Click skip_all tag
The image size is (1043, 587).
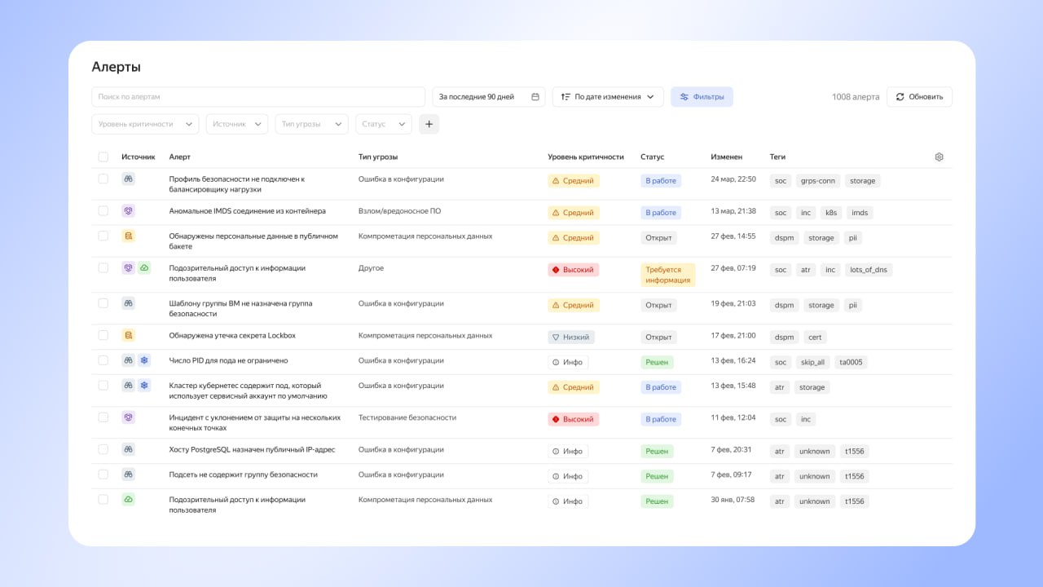click(812, 362)
